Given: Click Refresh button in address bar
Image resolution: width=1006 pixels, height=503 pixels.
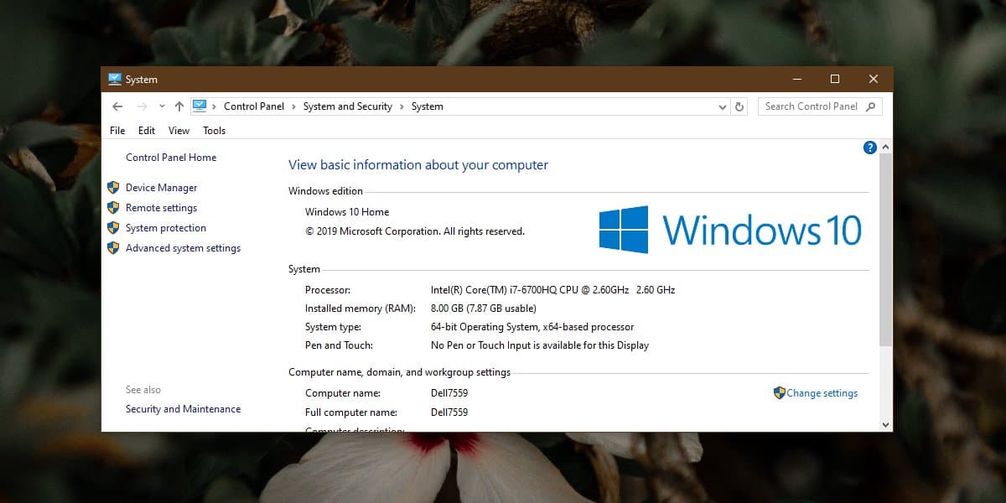Looking at the screenshot, I should point(739,106).
